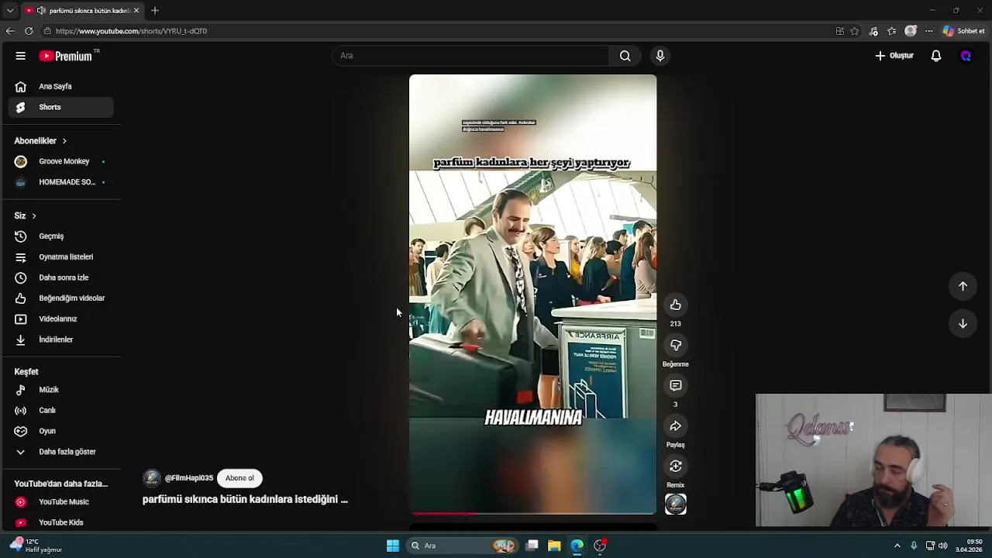
Task: Open taskbar volume control
Action: 943,546
